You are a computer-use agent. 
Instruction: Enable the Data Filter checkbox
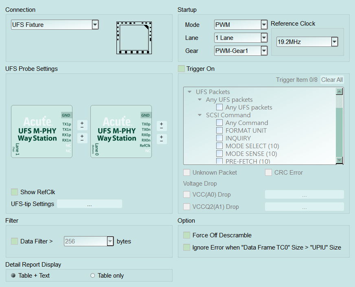[x=15, y=241]
